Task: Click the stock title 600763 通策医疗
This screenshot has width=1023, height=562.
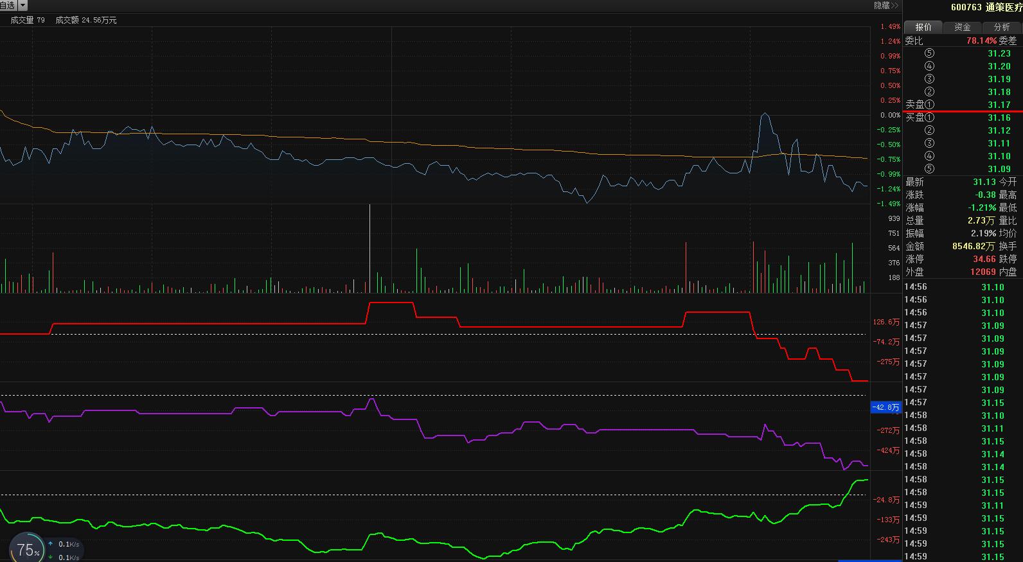Action: pyautogui.click(x=986, y=8)
